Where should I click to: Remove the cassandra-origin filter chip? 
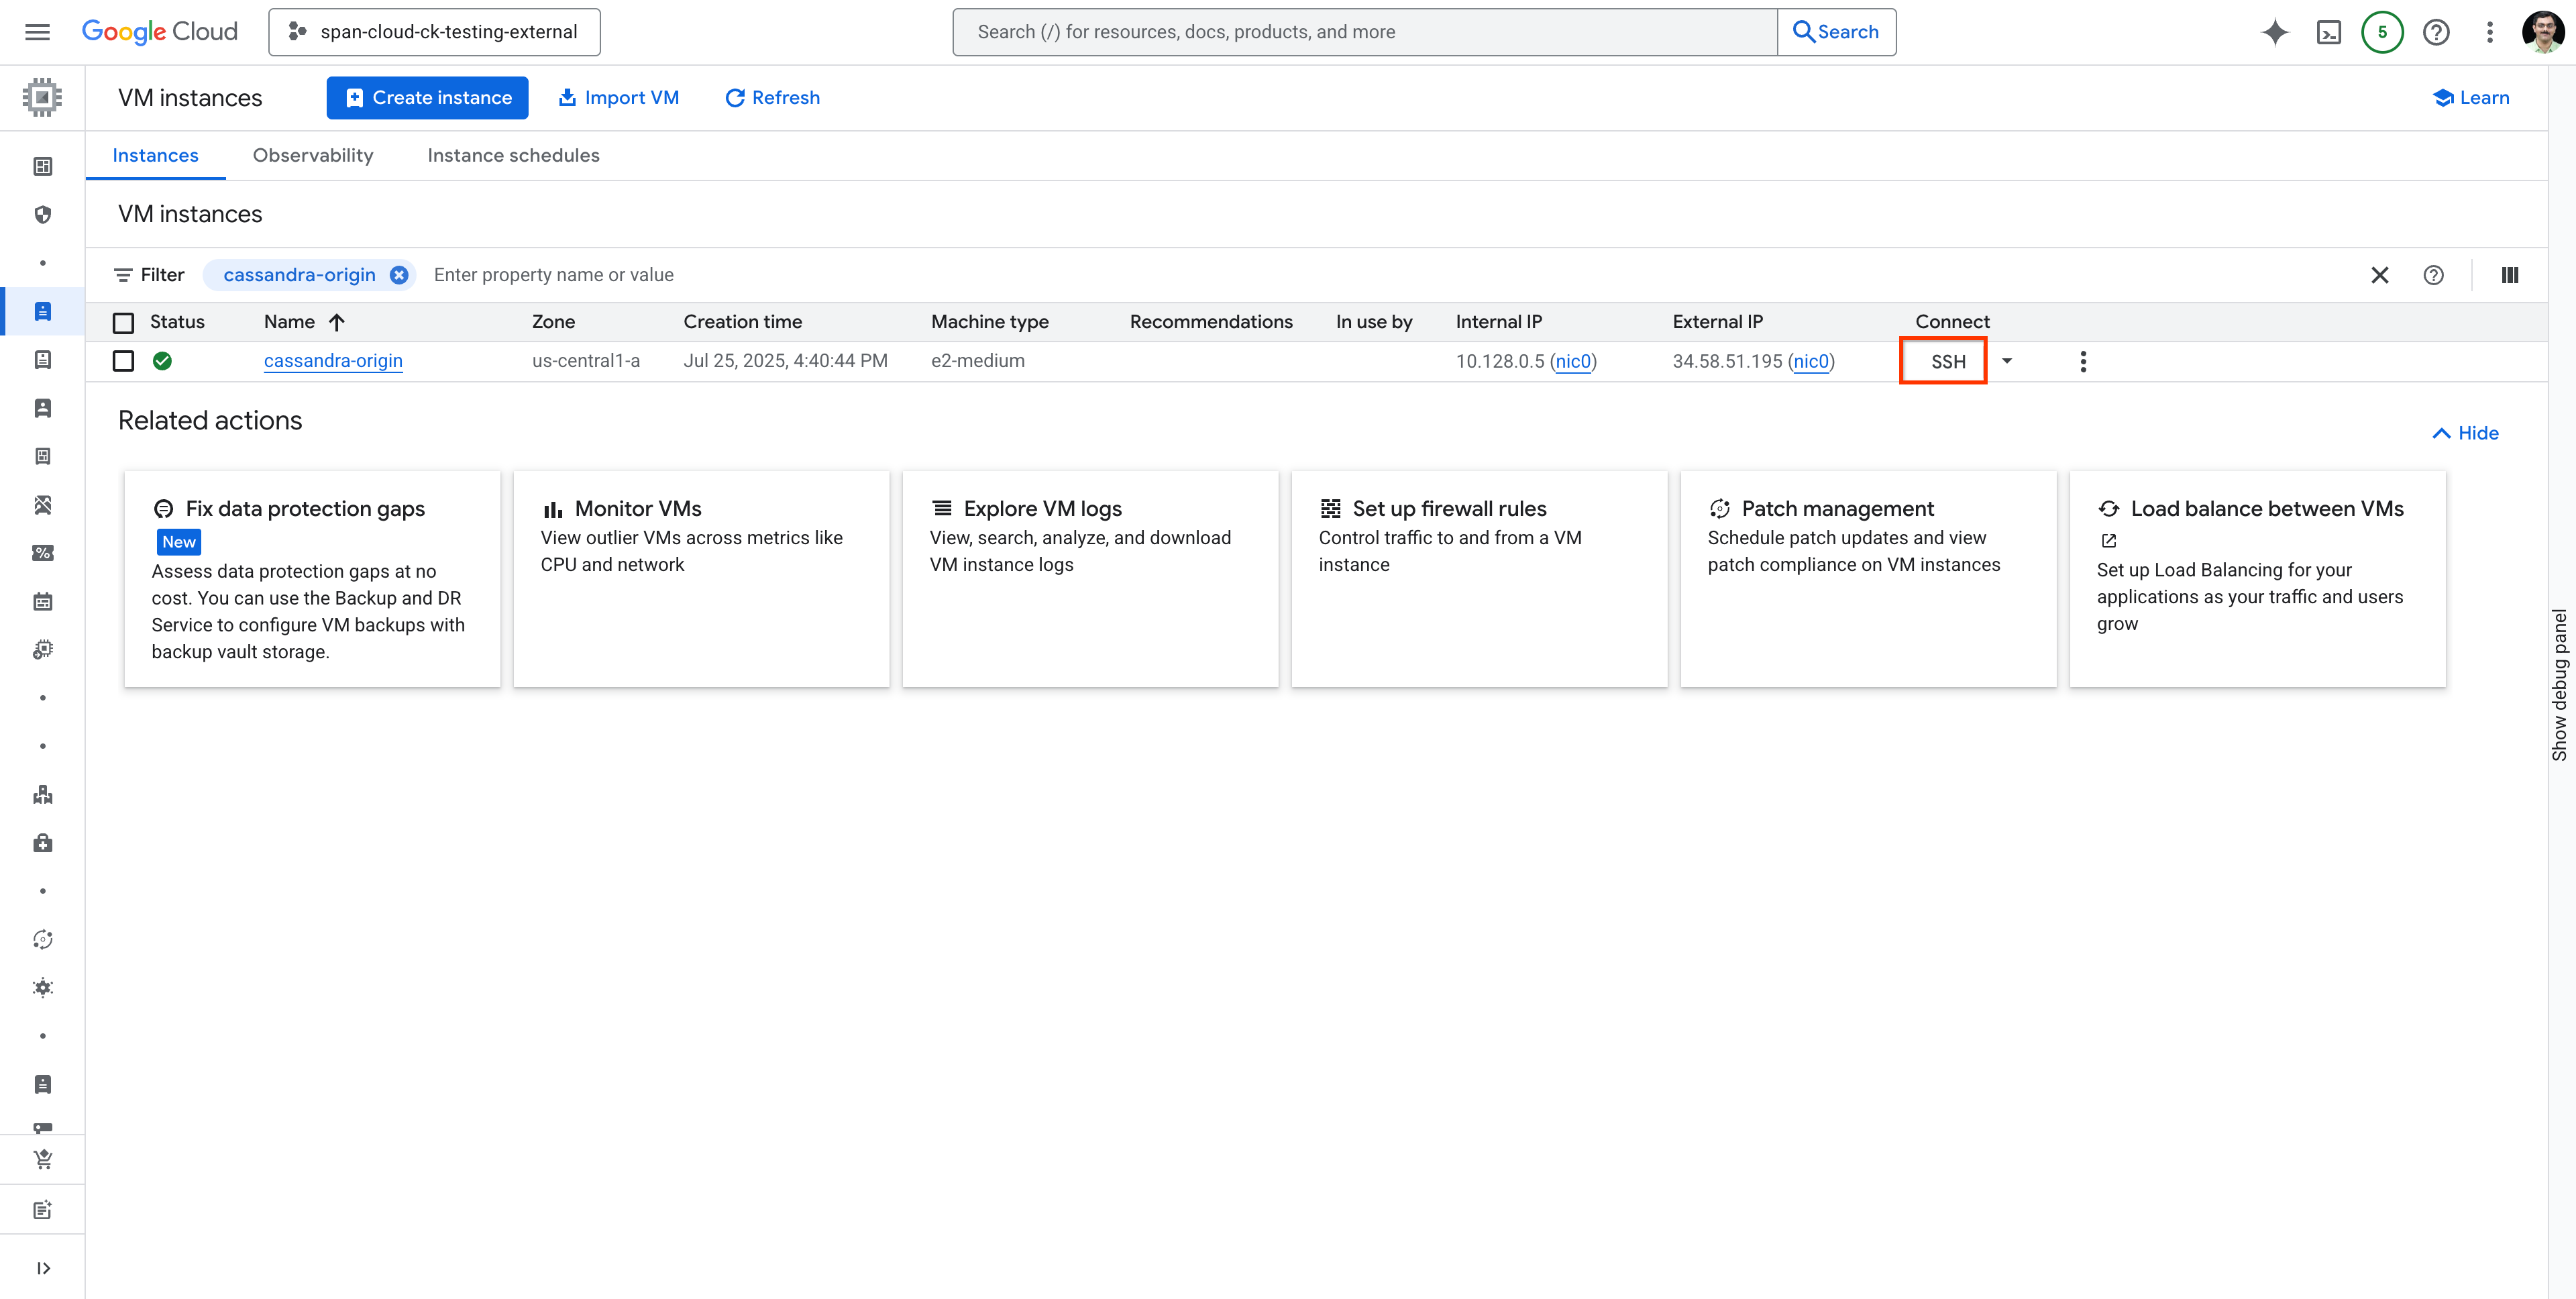pos(398,274)
